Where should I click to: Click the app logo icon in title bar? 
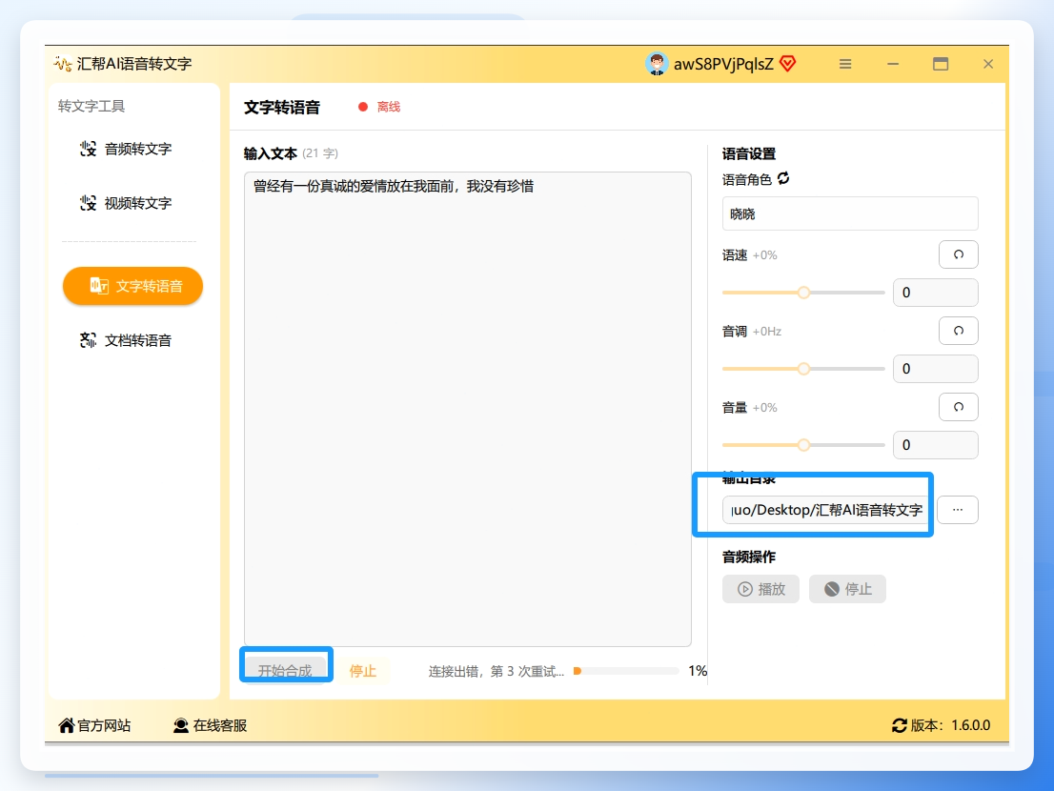[63, 64]
